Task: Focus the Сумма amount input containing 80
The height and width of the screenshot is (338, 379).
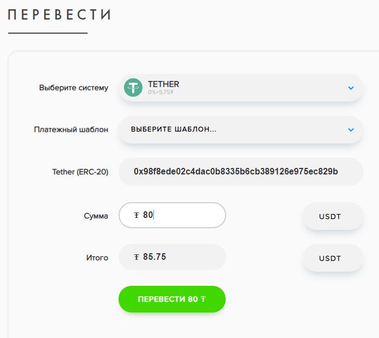Action: tap(179, 215)
